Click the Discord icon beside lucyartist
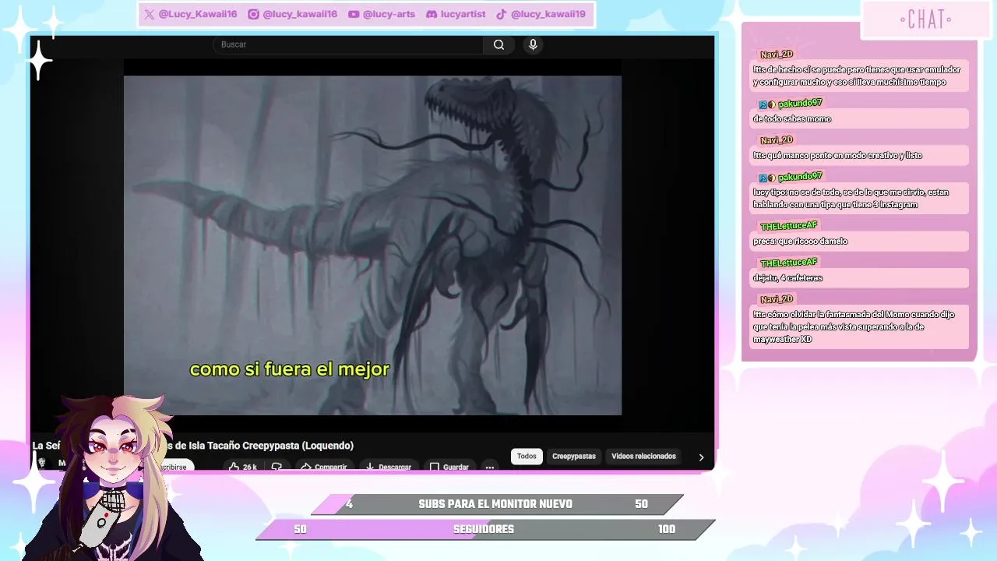Screen dimensions: 997x561 pyautogui.click(x=432, y=14)
